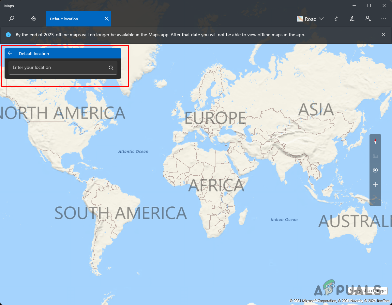Show my current location on the map

click(375, 170)
